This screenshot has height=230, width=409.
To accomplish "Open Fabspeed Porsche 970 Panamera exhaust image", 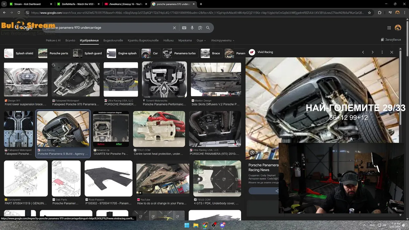I will pos(76,80).
